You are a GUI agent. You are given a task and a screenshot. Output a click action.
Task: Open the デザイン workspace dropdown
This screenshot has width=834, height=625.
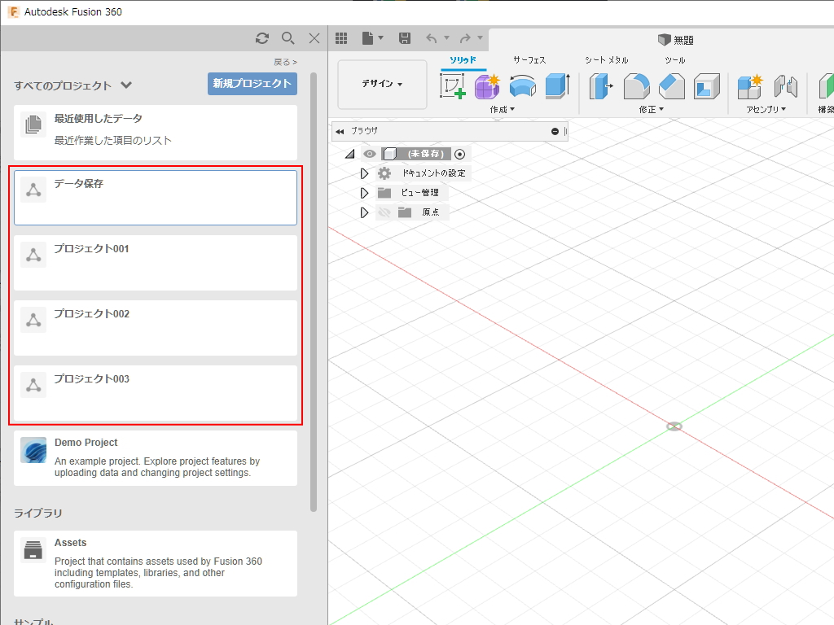[x=383, y=84]
